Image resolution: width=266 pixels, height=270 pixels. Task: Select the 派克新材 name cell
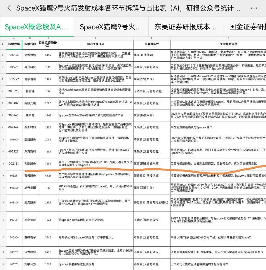coord(30,151)
